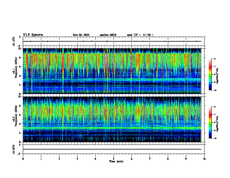Screen dimensions: 230x178
Task: Click the ch.2 "Frequency (kHz)" axis label
Action: (x=16, y=115)
